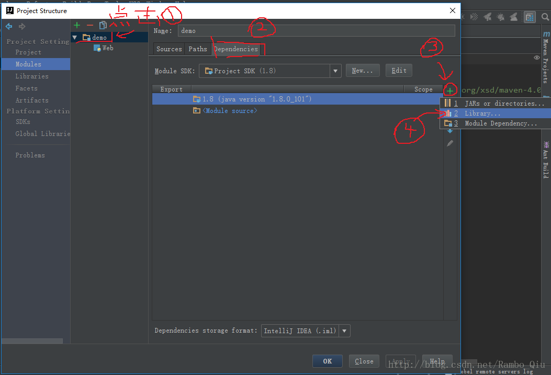
Task: Click the left panel horizontal scrollbar
Action: coord(32,341)
